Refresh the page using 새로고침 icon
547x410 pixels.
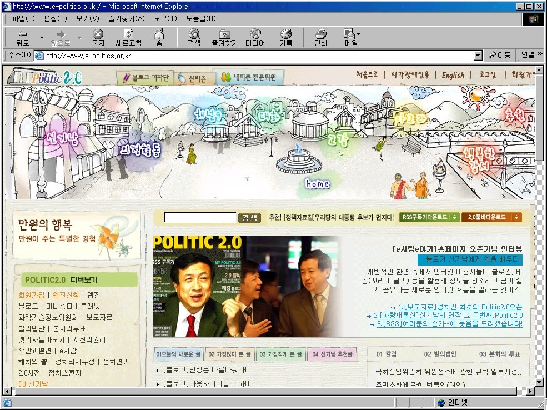[x=128, y=38]
